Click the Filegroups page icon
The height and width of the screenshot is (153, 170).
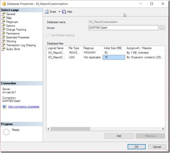coord(3,22)
